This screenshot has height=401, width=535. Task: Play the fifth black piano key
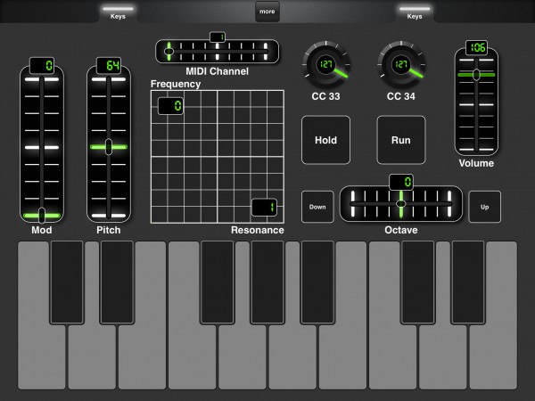(x=317, y=282)
